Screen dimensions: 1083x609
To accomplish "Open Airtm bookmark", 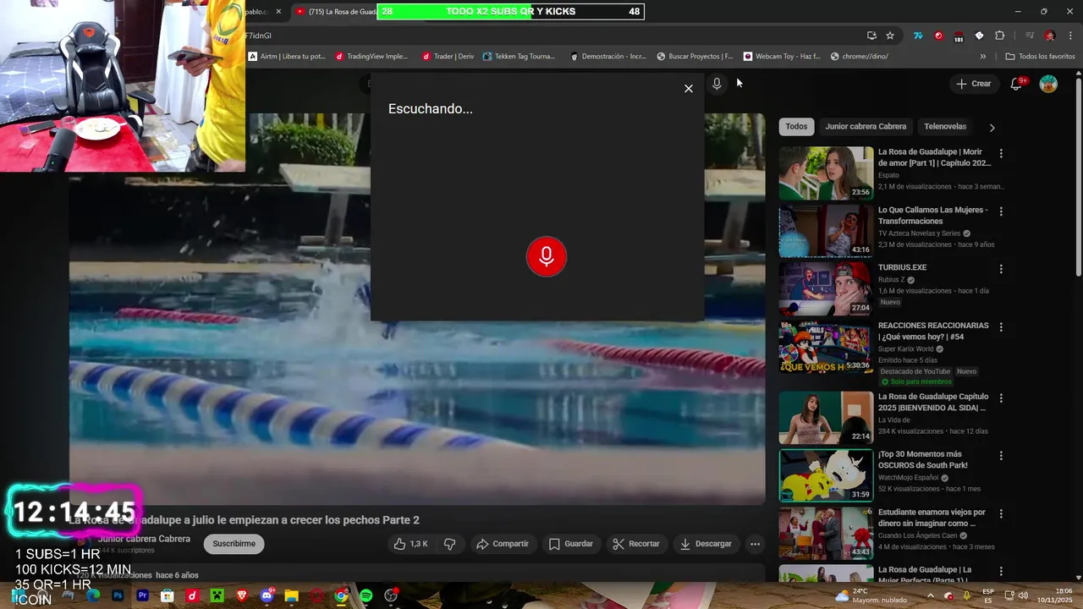I will click(x=287, y=57).
